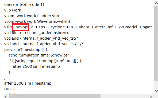Click the vertical scrollbar track below thumb
The height and width of the screenshot is (98, 158).
(x=156, y=85)
